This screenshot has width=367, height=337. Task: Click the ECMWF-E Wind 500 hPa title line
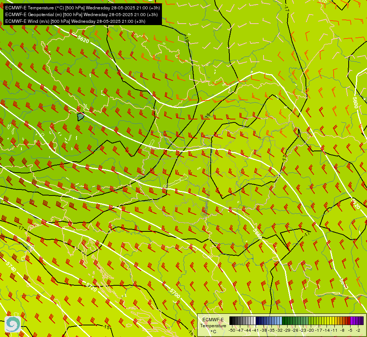coord(75,21)
